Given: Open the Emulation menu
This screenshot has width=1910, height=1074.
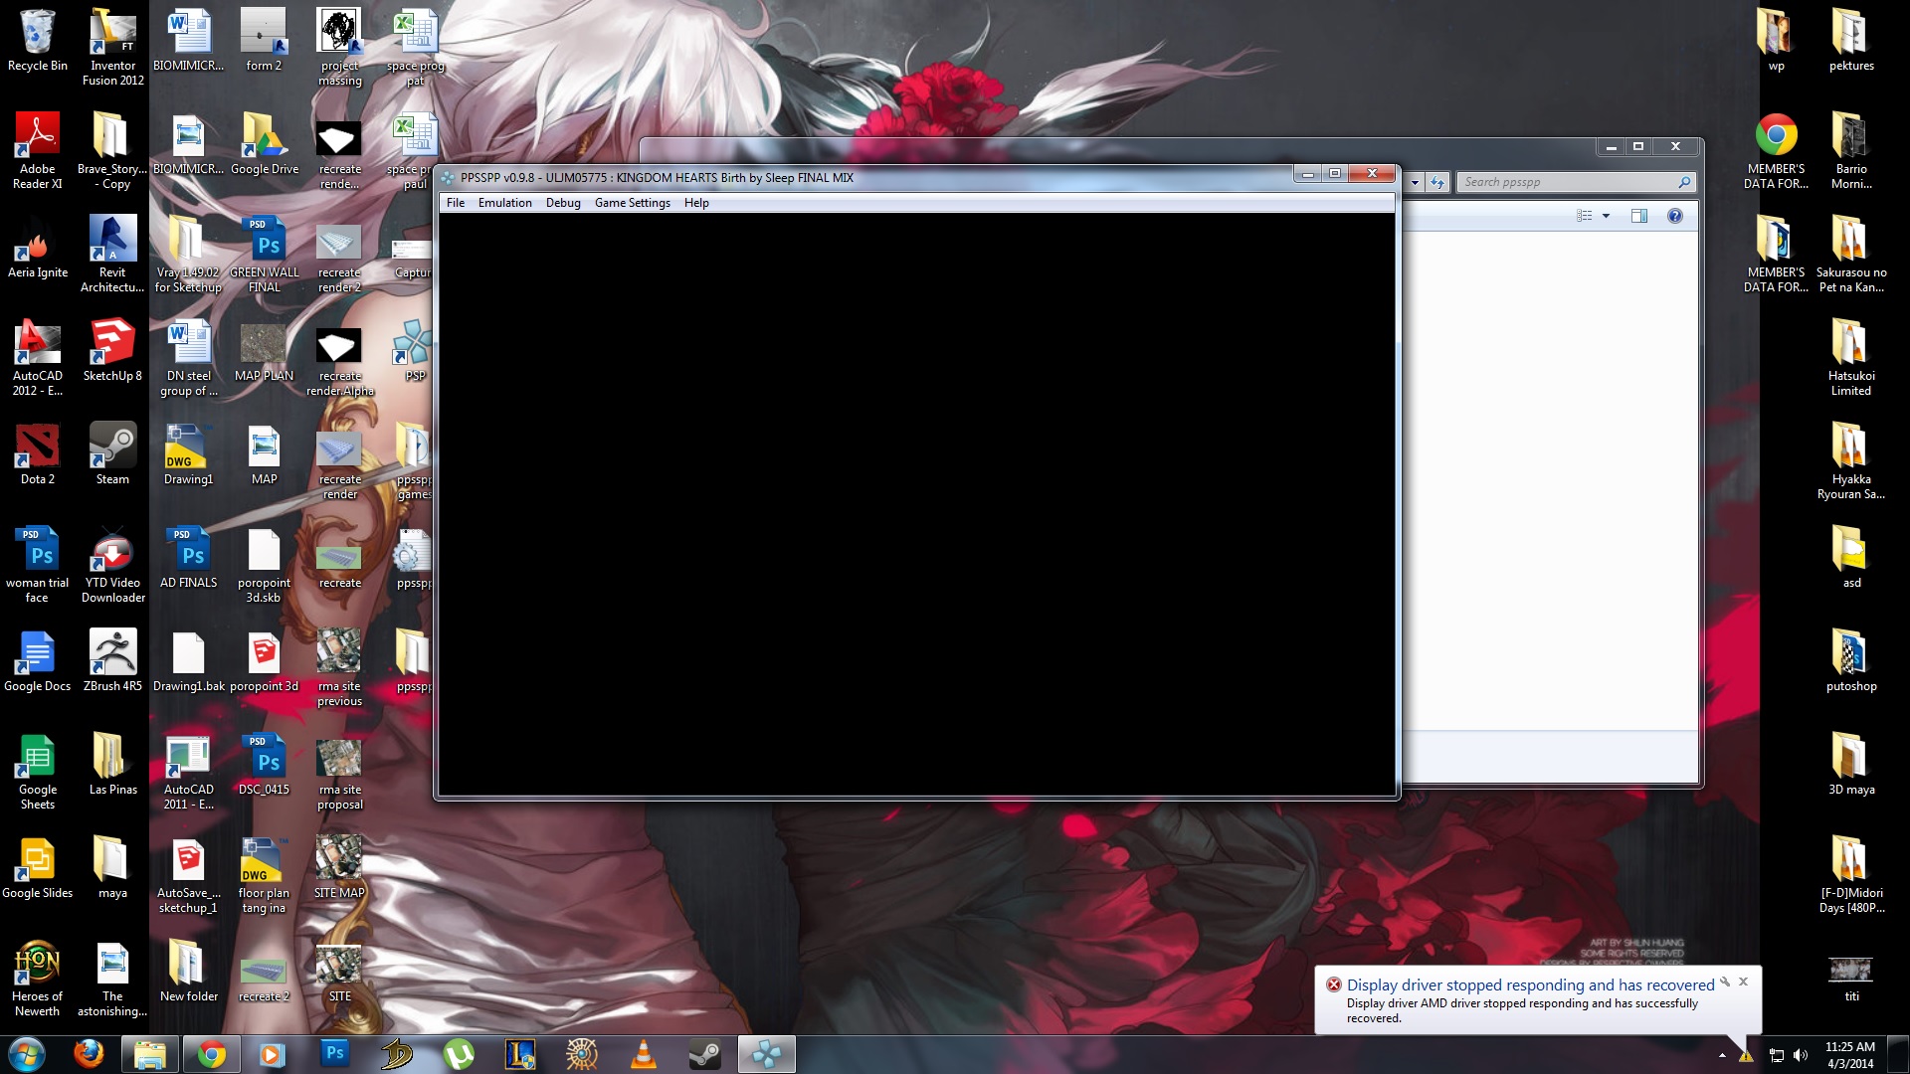Looking at the screenshot, I should (504, 203).
